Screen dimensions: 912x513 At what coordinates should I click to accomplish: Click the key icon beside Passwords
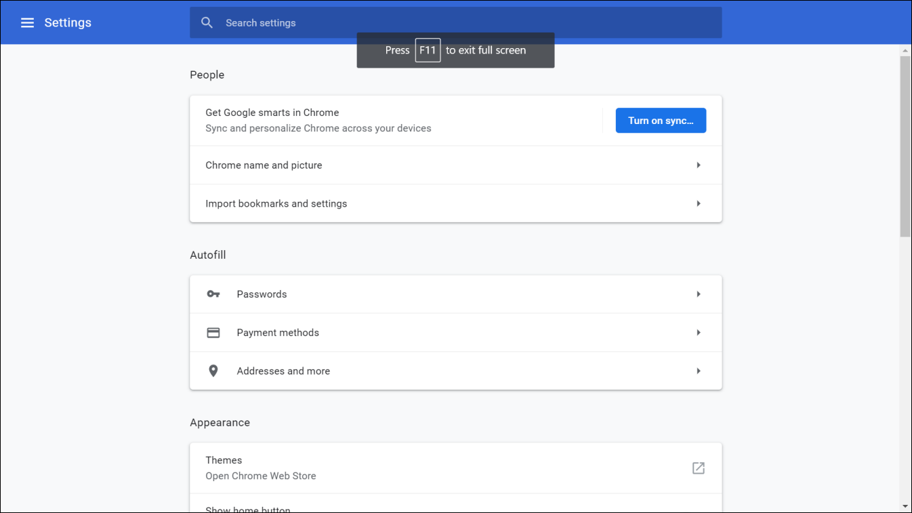pyautogui.click(x=213, y=294)
